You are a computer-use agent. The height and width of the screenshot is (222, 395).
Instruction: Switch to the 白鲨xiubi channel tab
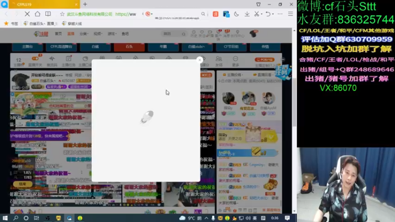197,46
